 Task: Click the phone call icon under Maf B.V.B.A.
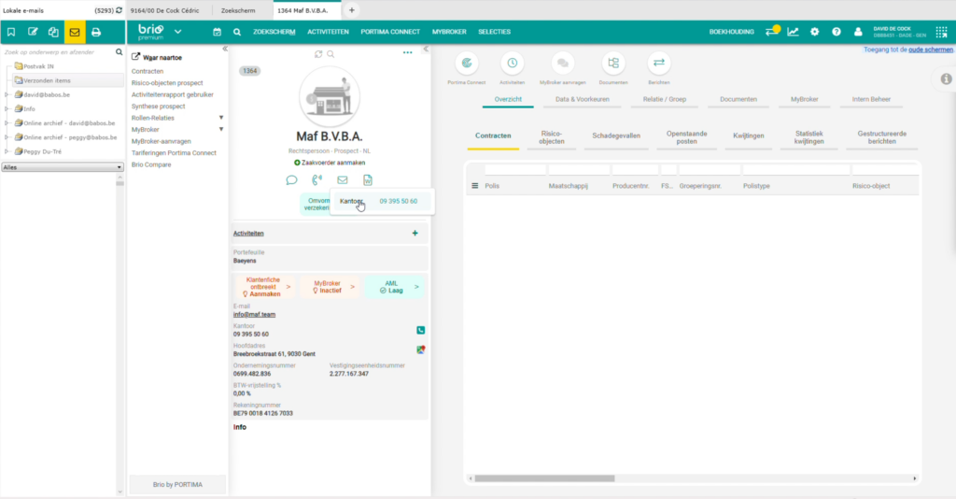[x=317, y=180]
